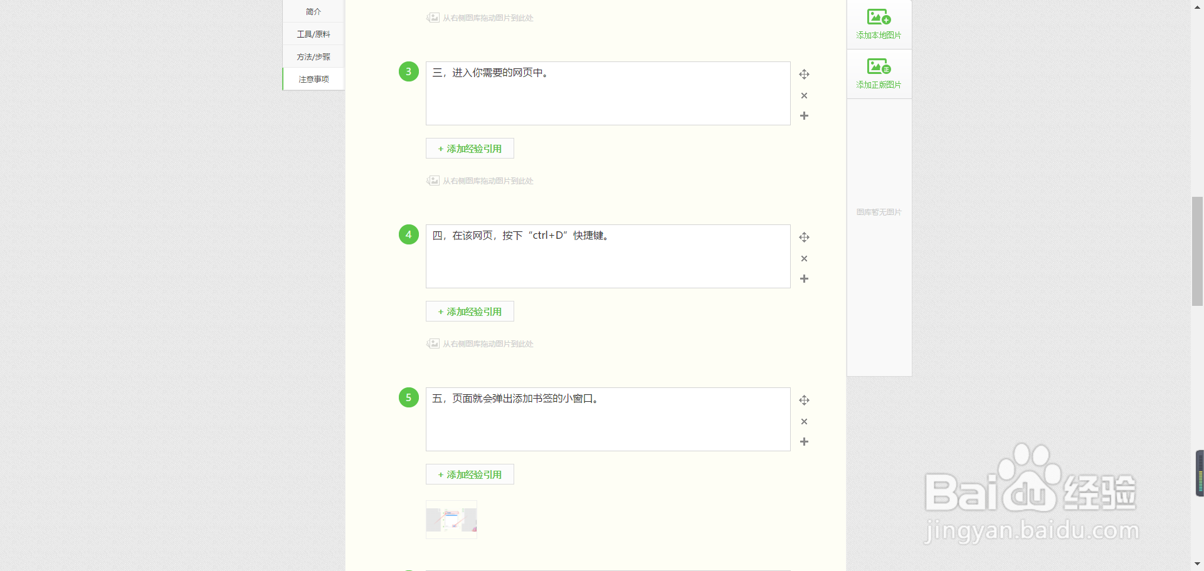Click the 添加本地图片 upload icon
This screenshot has width=1204, height=571.
(x=877, y=18)
